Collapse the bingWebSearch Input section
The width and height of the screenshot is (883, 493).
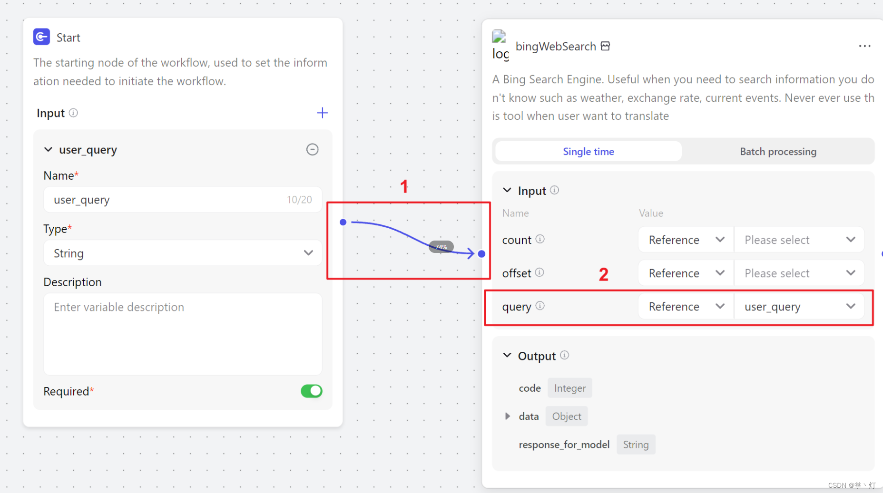pyautogui.click(x=507, y=190)
